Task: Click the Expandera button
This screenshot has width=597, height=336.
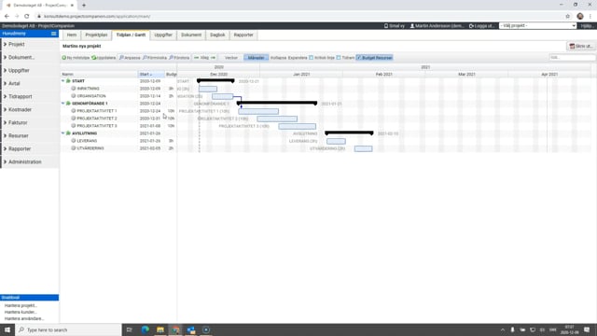Action: [298, 58]
